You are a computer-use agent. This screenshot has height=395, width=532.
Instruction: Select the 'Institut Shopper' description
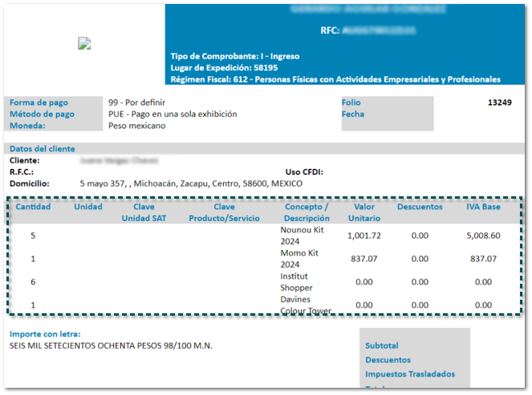click(x=296, y=282)
